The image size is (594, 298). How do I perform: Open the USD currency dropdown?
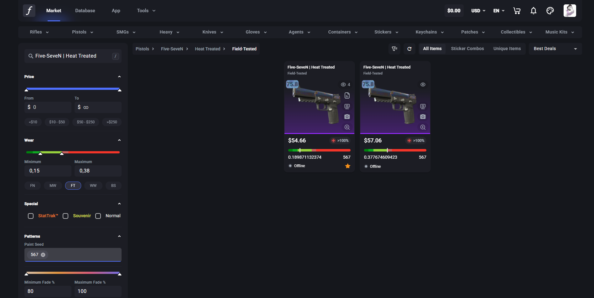click(478, 11)
